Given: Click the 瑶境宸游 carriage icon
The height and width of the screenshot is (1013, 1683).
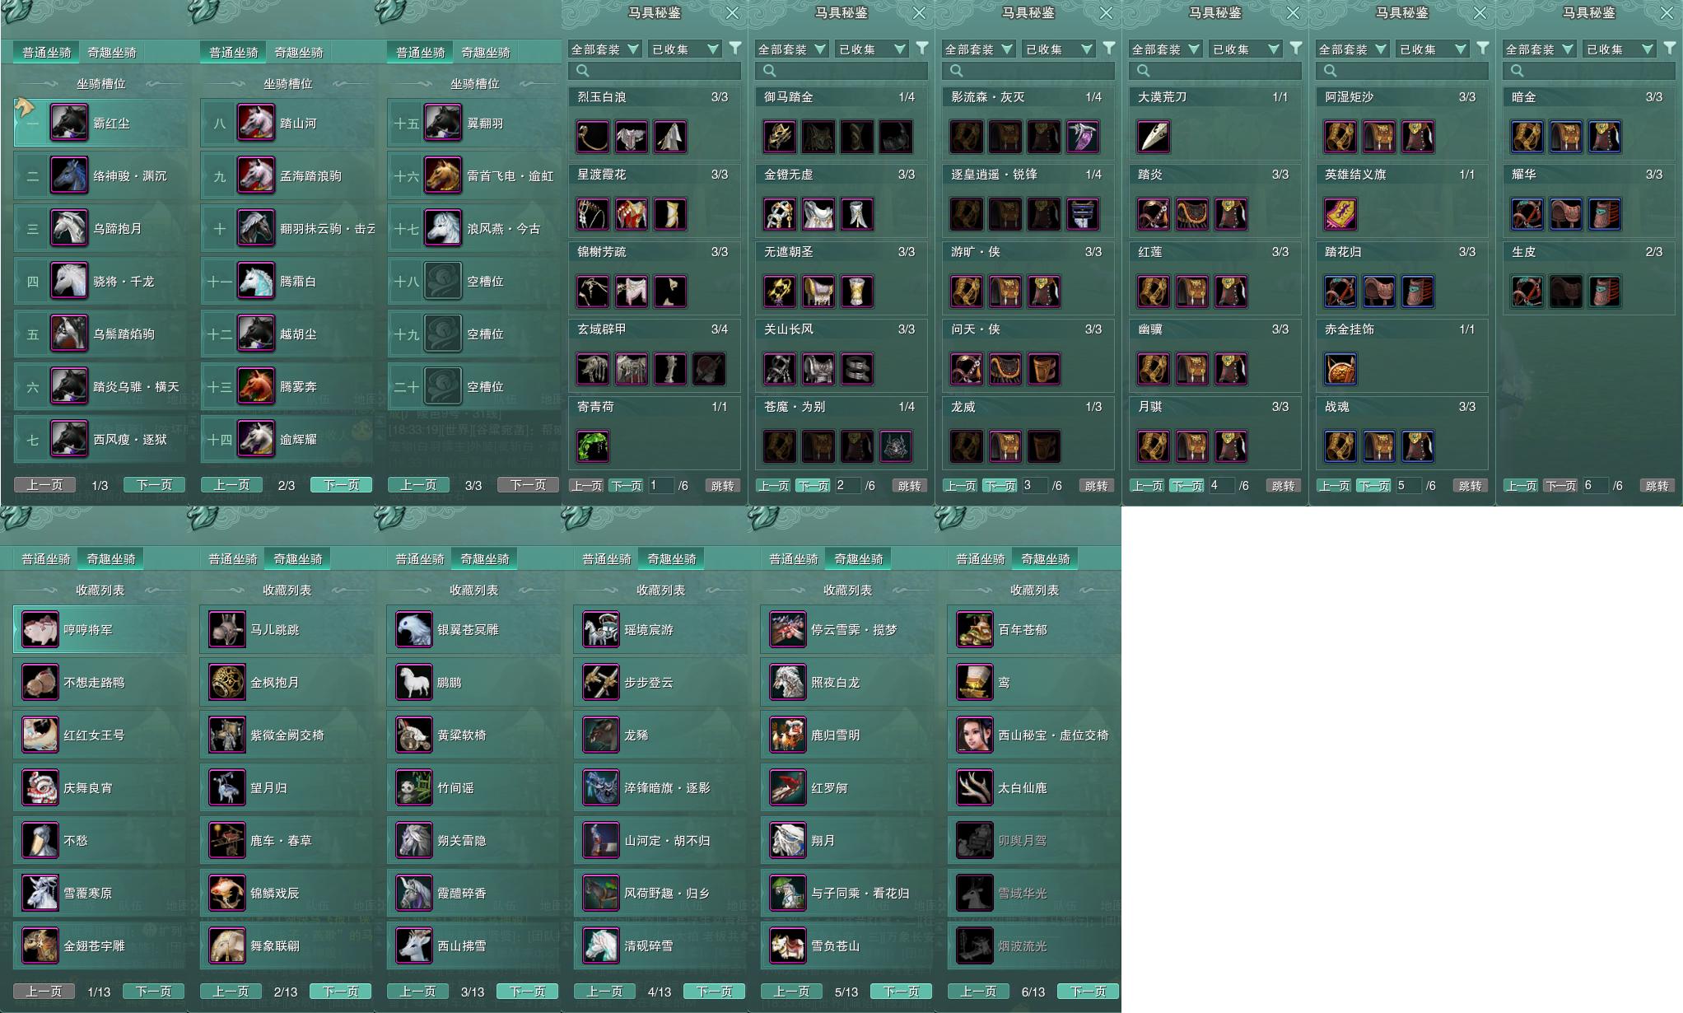Looking at the screenshot, I should point(600,629).
